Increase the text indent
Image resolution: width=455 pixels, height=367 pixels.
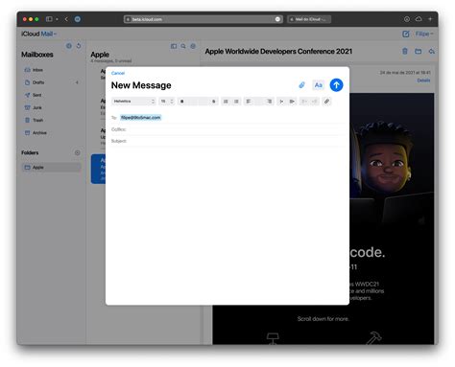point(292,102)
